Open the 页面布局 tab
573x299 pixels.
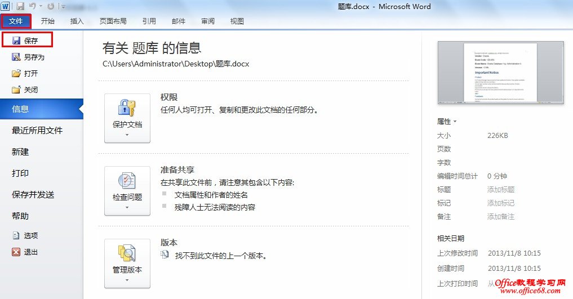pos(113,21)
